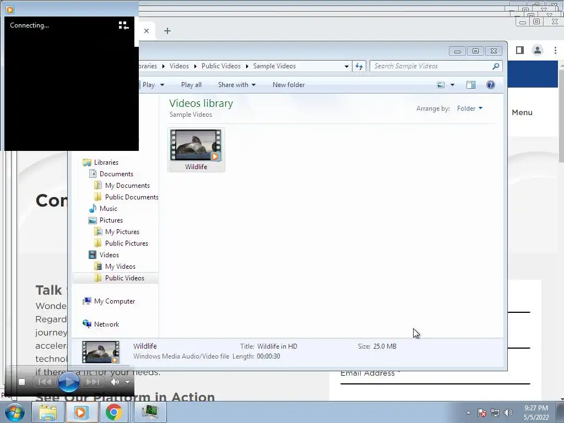Open Documents library in the tree

coord(116,174)
